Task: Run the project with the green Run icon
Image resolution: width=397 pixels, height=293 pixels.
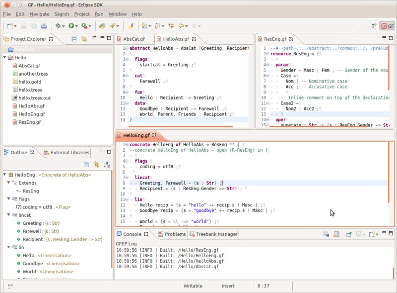Action: pos(71,24)
